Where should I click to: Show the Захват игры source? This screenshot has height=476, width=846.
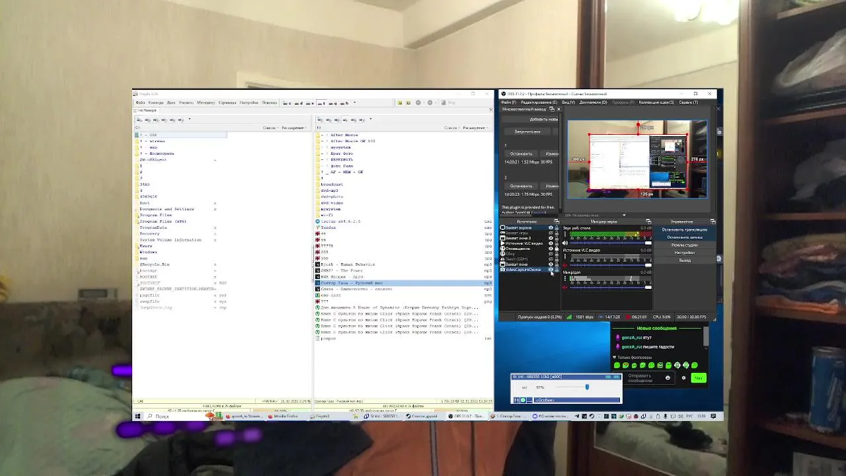pyautogui.click(x=551, y=233)
